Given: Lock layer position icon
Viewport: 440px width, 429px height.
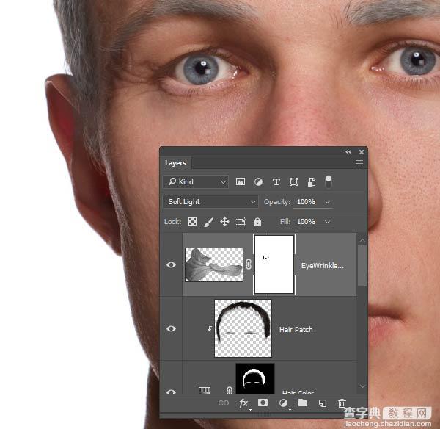Looking at the screenshot, I should [224, 222].
